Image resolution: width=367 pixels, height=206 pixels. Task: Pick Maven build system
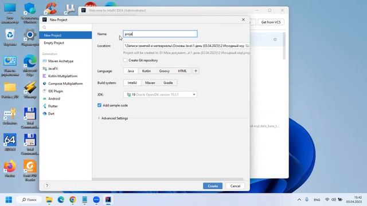click(150, 82)
